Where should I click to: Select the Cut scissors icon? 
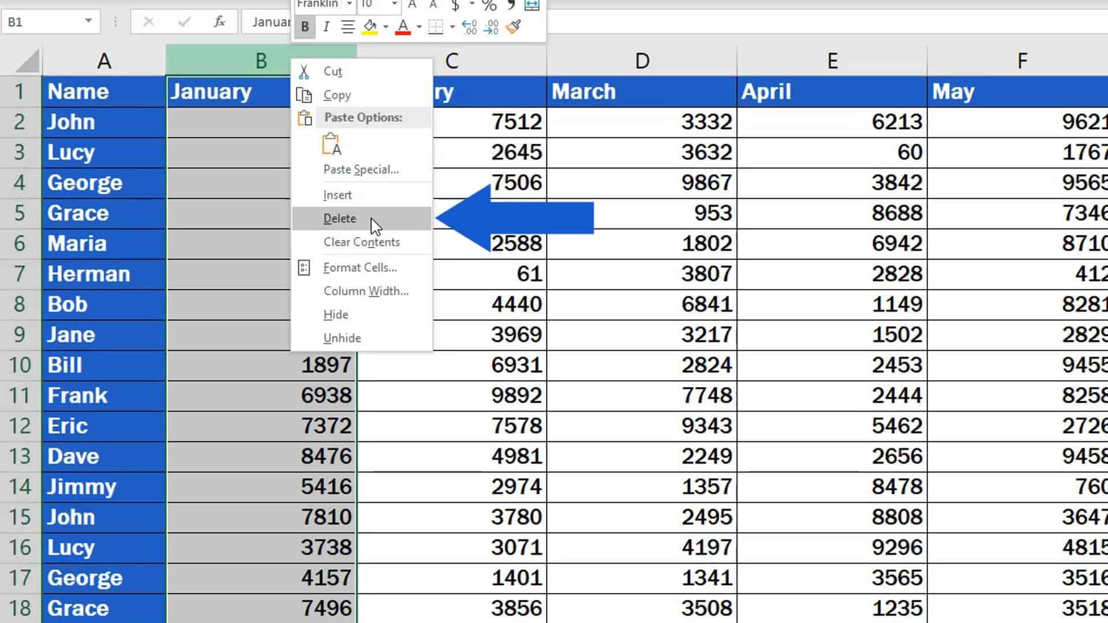pyautogui.click(x=304, y=70)
